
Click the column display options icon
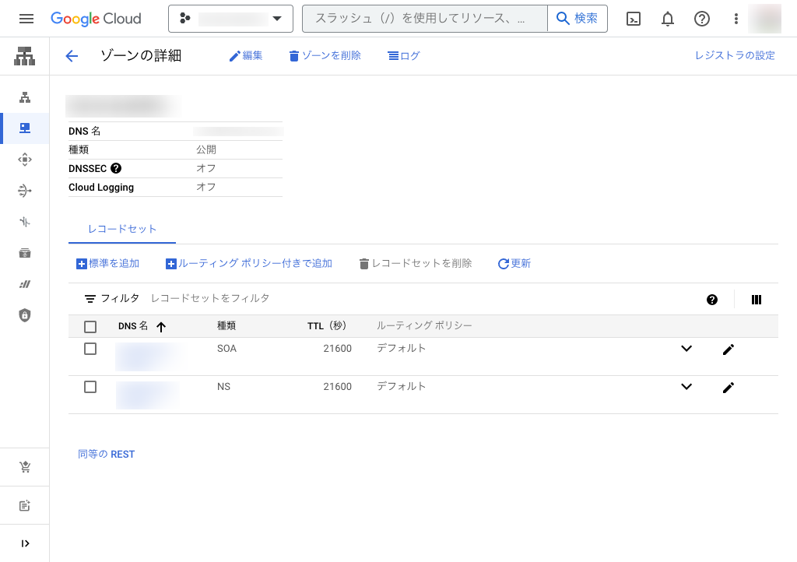756,299
